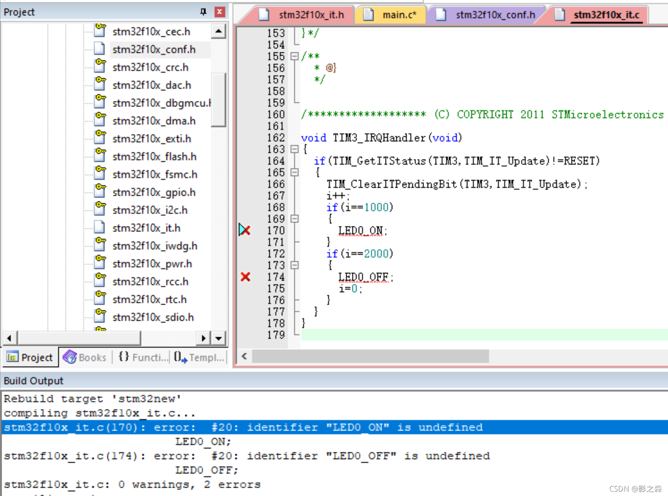668x496 pixels.
Task: Select the stm32f10x_it.c editor tab
Action: [x=599, y=15]
